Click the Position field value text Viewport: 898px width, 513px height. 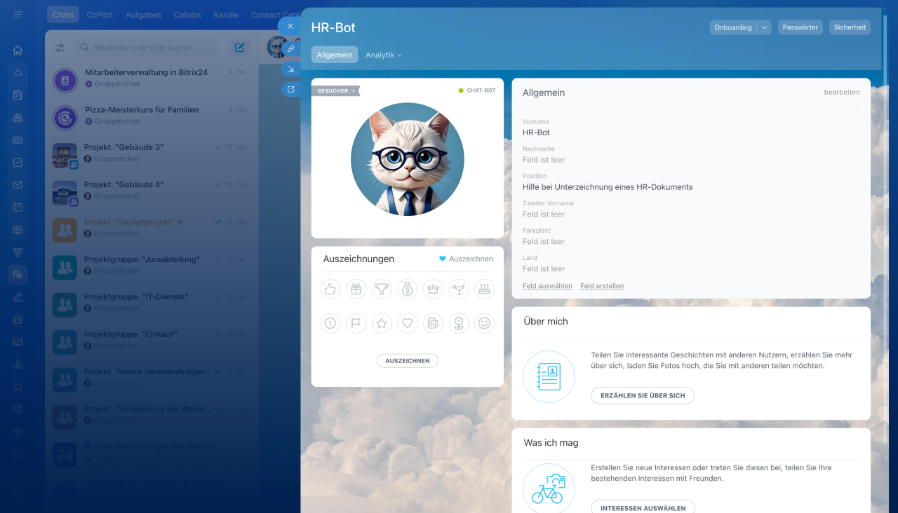pos(608,187)
